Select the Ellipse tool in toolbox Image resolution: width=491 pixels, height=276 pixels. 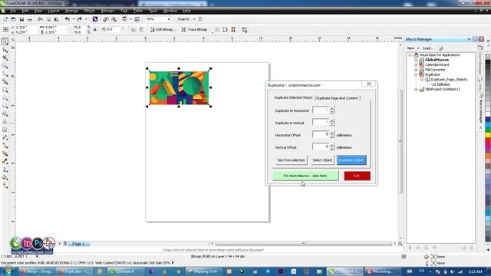pos(5,97)
